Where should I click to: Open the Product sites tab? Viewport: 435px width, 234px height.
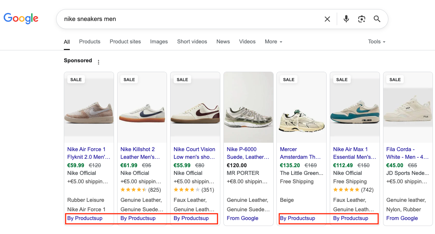125,42
